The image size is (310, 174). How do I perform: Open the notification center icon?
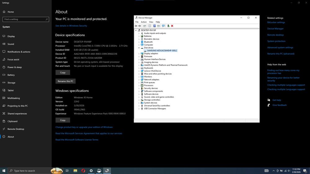305,171
